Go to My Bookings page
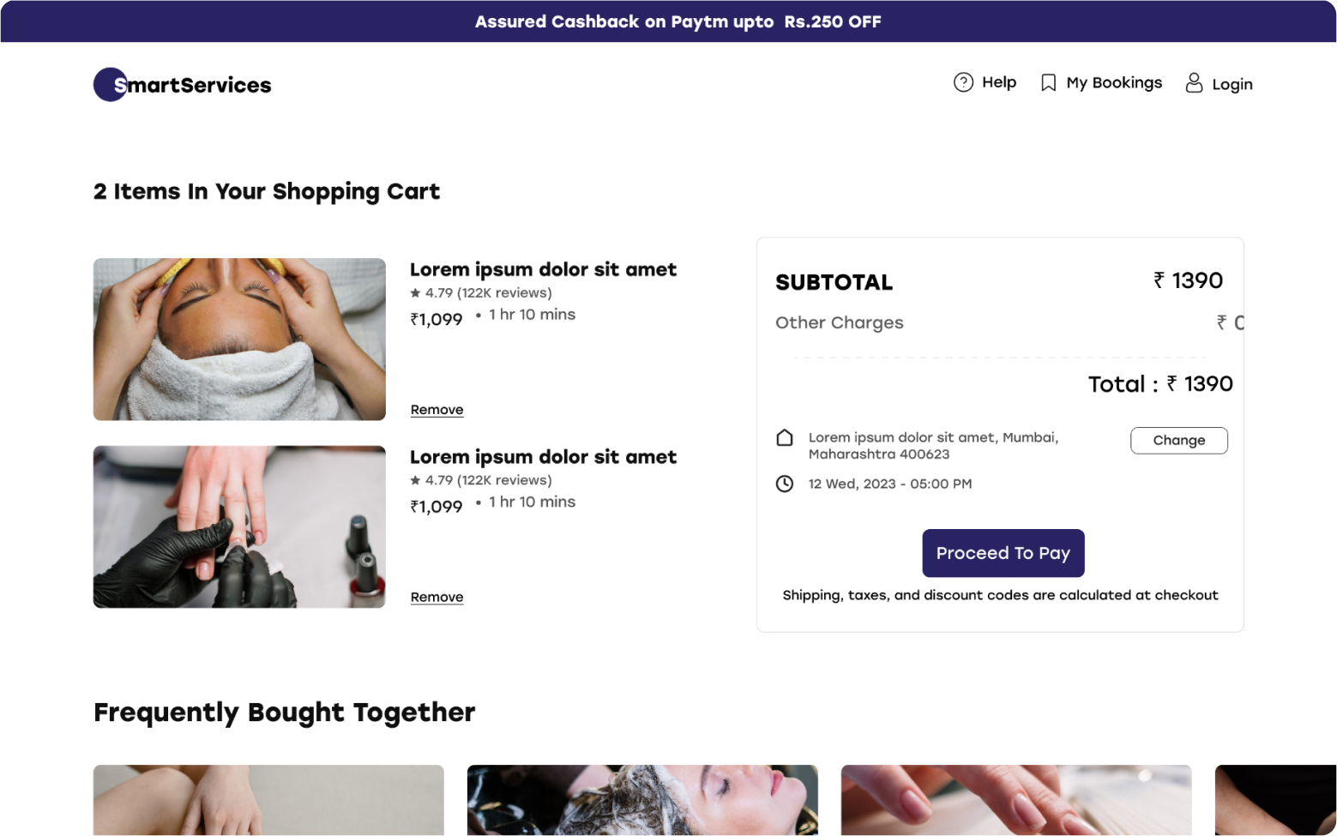The height and width of the screenshot is (836, 1337). tap(1114, 83)
